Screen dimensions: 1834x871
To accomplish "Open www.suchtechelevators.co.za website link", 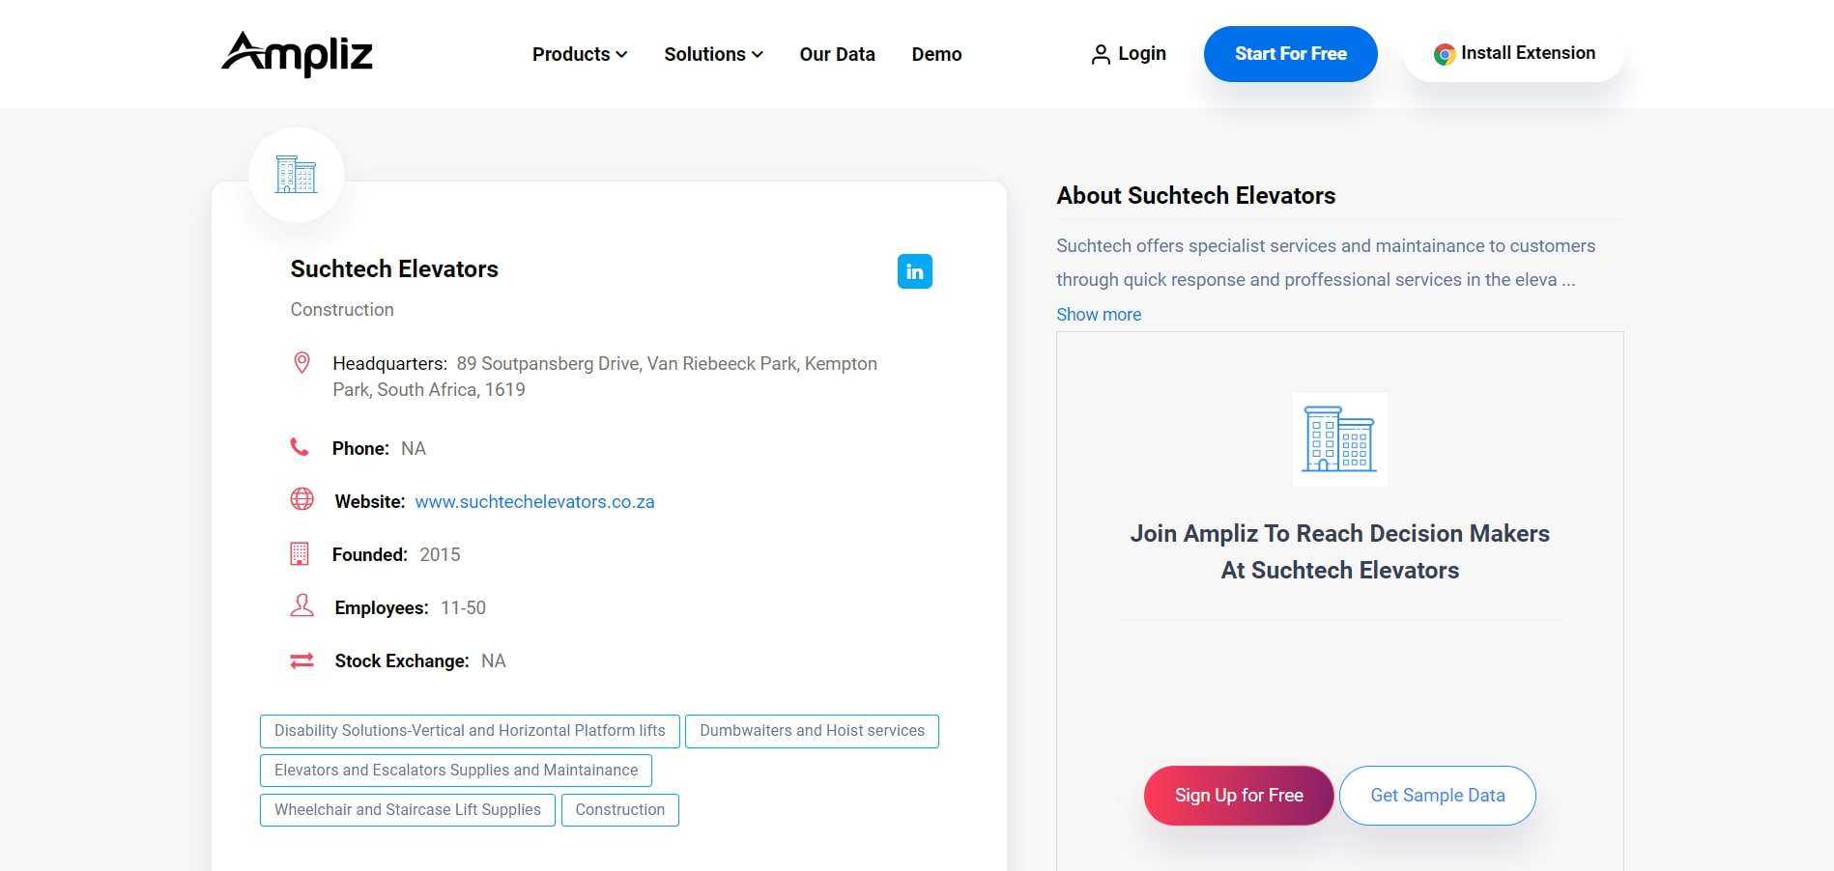I will [534, 501].
